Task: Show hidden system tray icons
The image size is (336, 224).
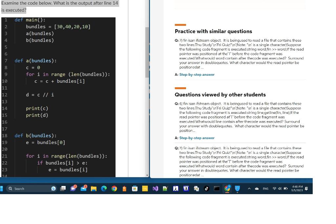Action: [x=249, y=189]
